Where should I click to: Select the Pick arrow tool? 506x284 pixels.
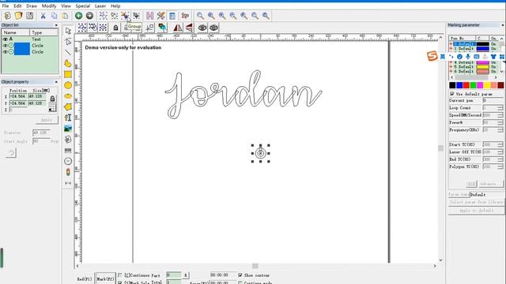coord(68,31)
